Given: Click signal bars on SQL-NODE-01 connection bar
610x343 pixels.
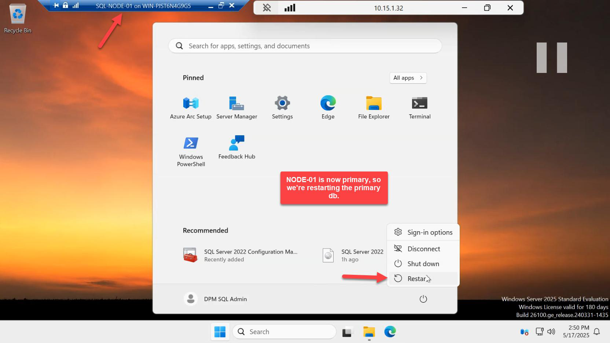Looking at the screenshot, I should click(x=76, y=5).
